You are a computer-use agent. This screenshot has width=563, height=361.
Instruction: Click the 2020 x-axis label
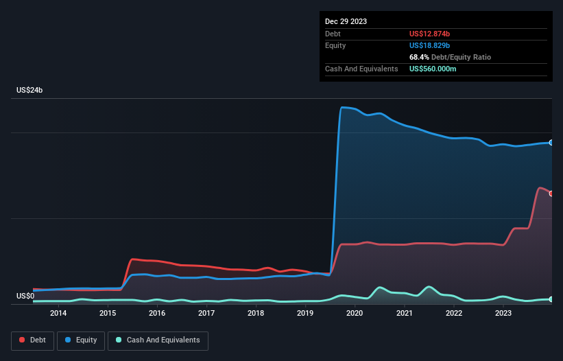355,313
